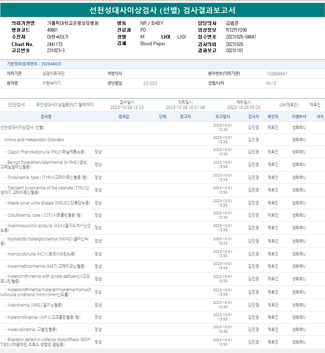This screenshot has width=325, height=353.
Task: Select the 결과값 column header
Action: [x=124, y=117]
